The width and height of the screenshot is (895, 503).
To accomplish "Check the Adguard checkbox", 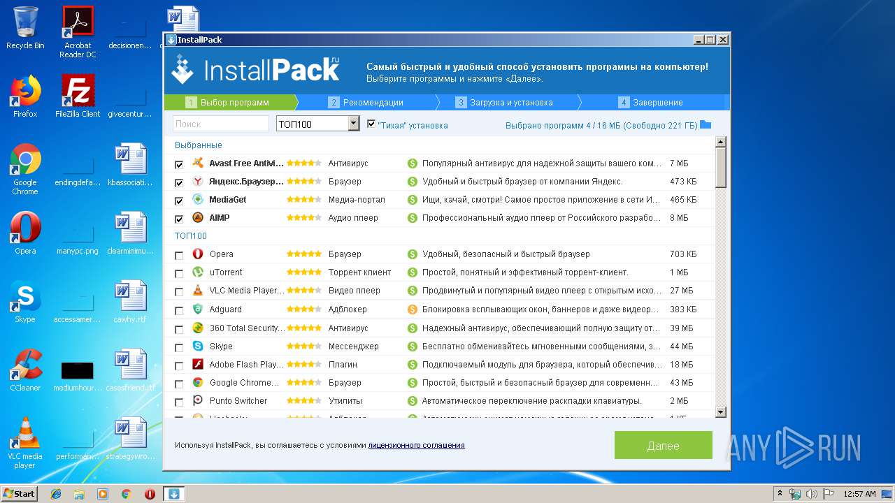I will click(x=179, y=310).
